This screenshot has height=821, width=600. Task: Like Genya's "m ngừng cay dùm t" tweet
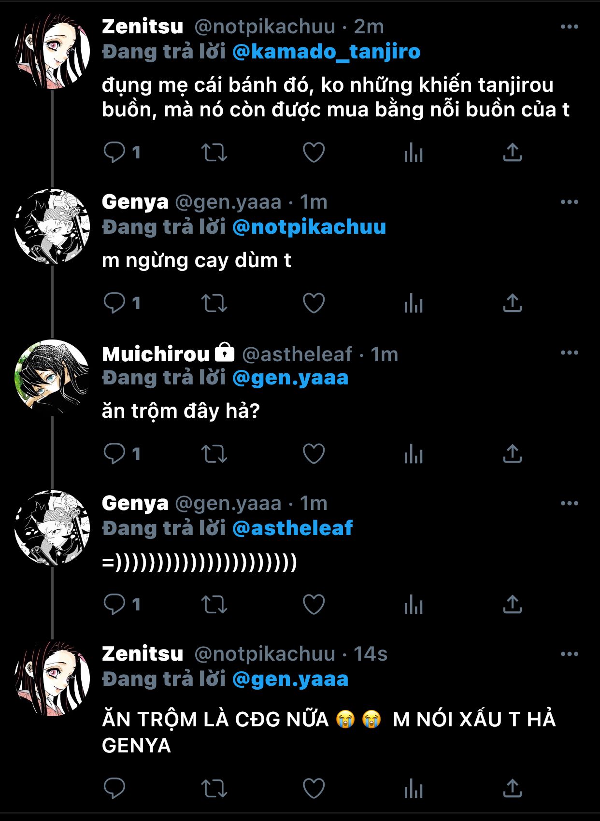tap(314, 303)
